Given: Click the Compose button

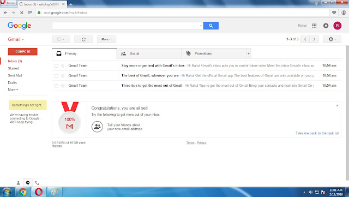Looking at the screenshot, I should click(x=23, y=51).
